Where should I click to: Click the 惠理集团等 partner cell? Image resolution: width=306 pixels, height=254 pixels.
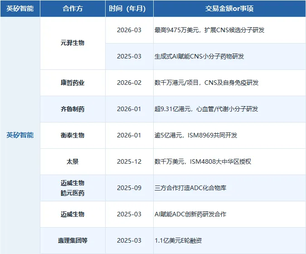point(73,240)
